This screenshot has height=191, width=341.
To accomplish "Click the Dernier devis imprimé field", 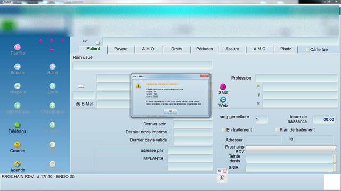I will click(x=193, y=132).
